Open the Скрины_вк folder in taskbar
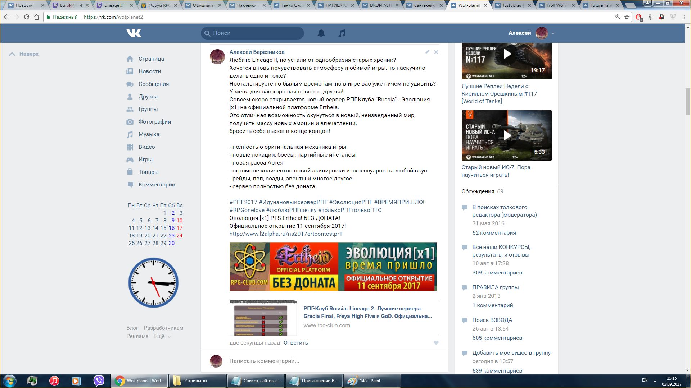 pos(198,381)
